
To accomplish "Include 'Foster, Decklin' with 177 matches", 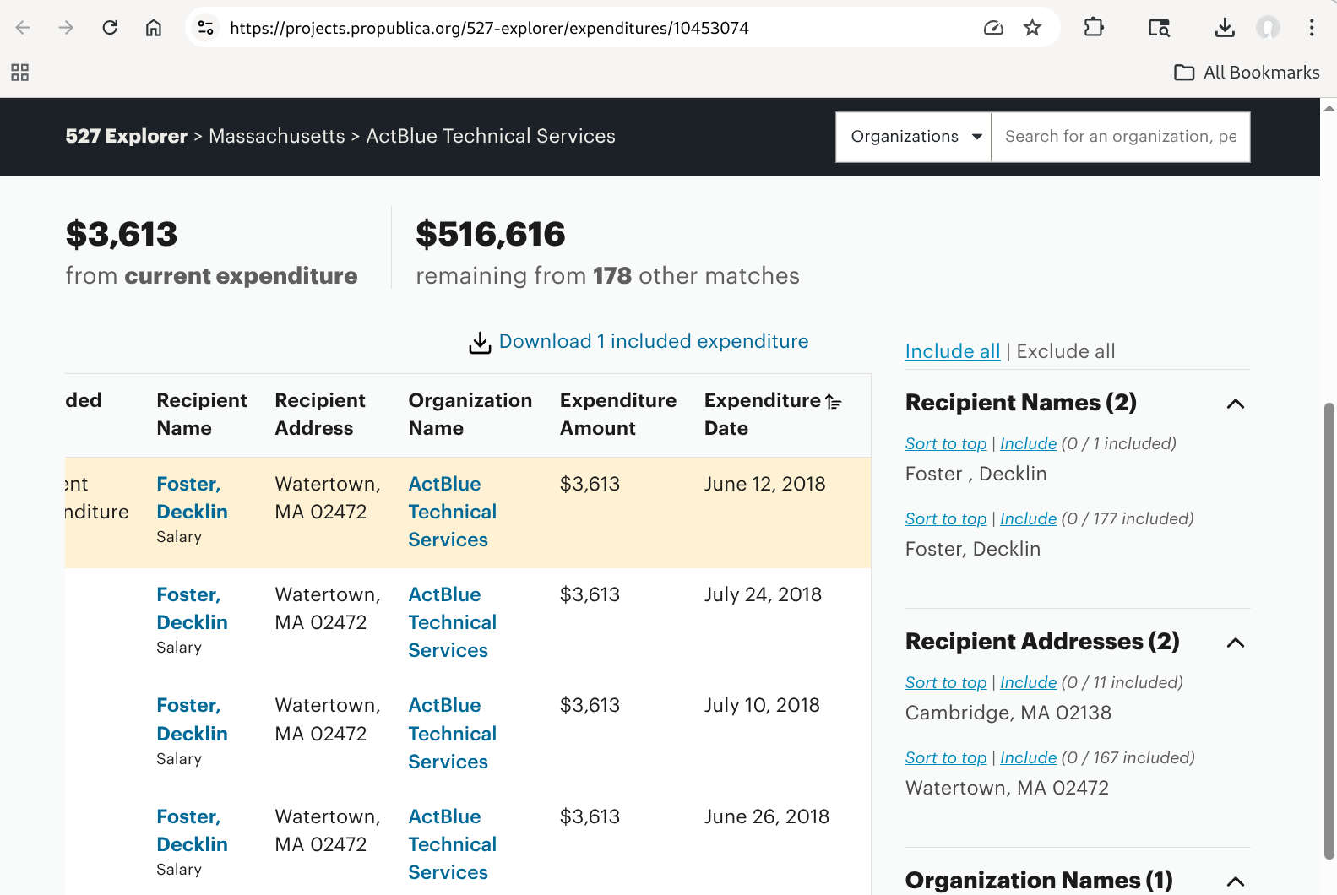I will [x=1028, y=518].
